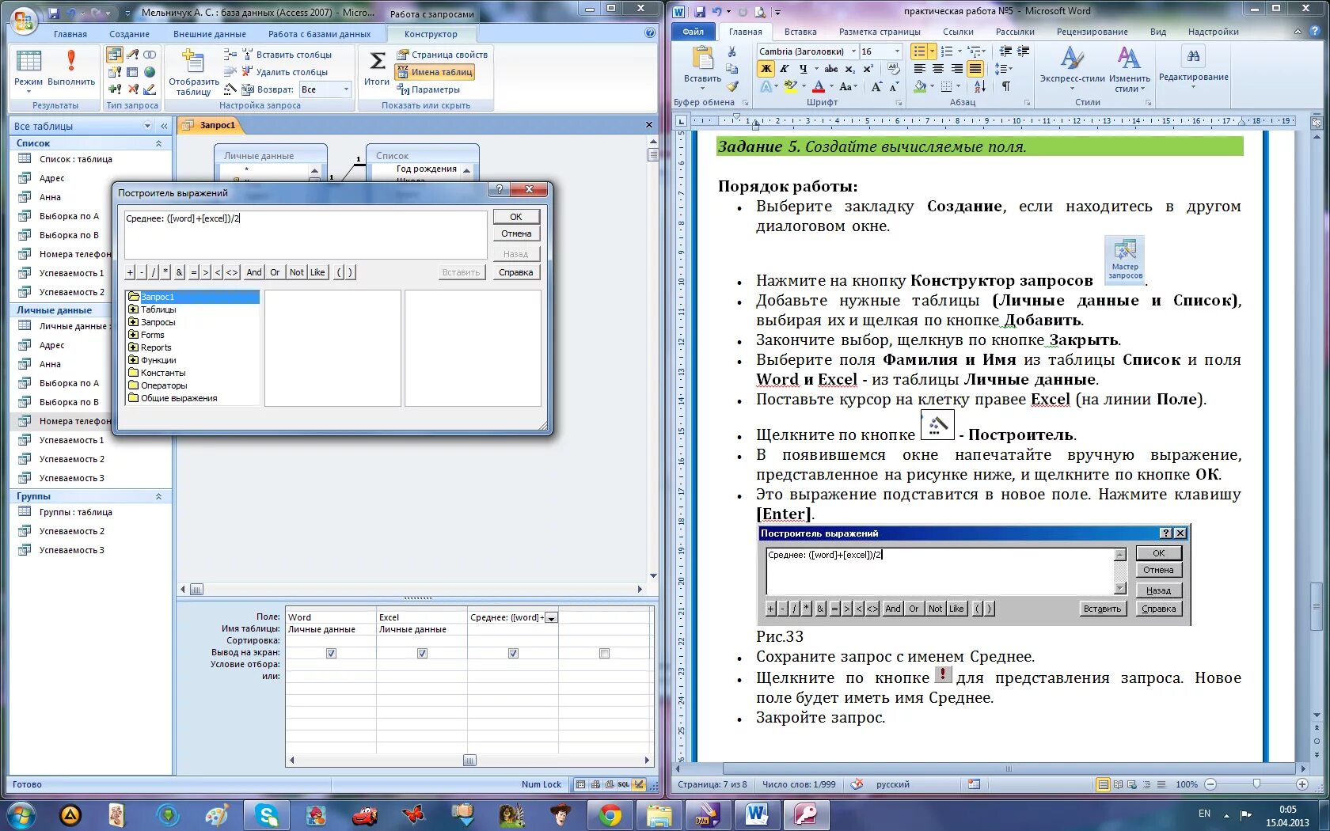Viewport: 1330px width, 831px height.
Task: Open the Windows Start menu
Action: (x=21, y=814)
